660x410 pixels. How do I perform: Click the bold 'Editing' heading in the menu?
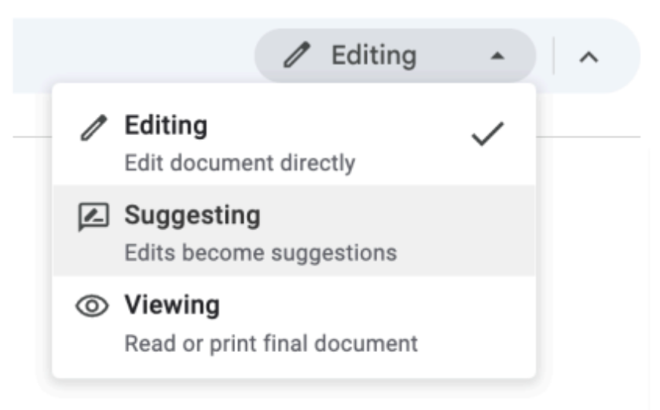click(167, 126)
